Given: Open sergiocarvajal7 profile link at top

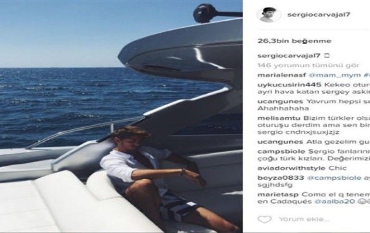Looking at the screenshot, I should 319,14.
